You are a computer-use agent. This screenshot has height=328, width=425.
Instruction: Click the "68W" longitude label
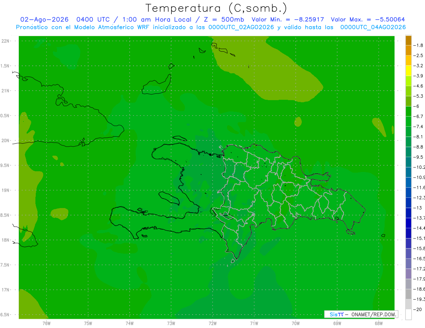(379, 323)
